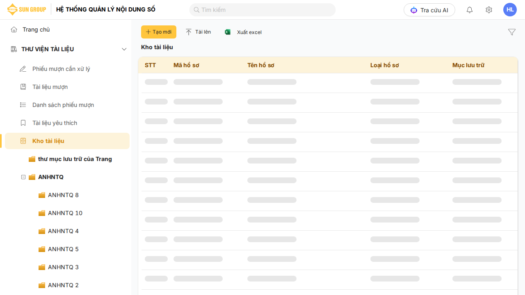
Task: Collapse the ANHNTQ folder tree node
Action: pos(23,177)
